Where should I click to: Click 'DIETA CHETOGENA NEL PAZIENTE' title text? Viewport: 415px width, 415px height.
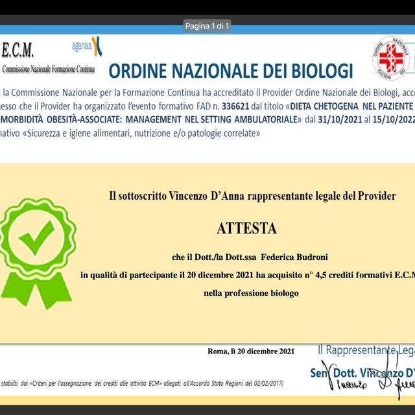[351, 106]
